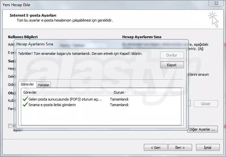
Task: Click the disabled Durdur button
Action: pos(172,55)
